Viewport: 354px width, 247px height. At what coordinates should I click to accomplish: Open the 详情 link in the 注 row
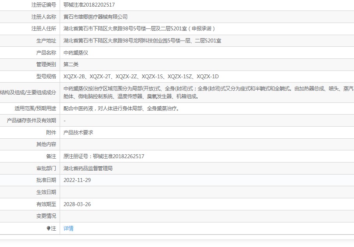68,228
